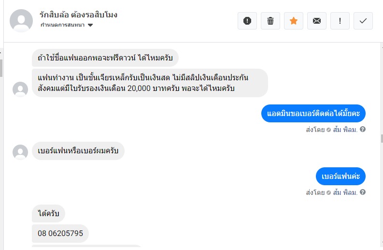Mark conversation unread with the envelope icon

click(317, 21)
